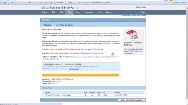Image resolution: width=188 pixels, height=105 pixels.
Task: Open the Other bookmarks folder
Action: pyautogui.click(x=180, y=3)
